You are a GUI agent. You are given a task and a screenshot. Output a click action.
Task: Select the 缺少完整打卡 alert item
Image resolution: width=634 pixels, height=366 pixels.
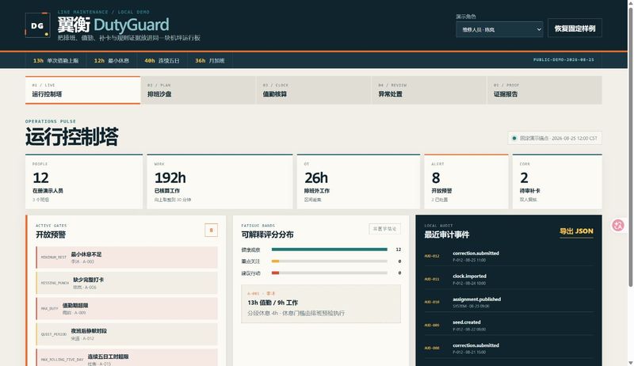coord(127,283)
